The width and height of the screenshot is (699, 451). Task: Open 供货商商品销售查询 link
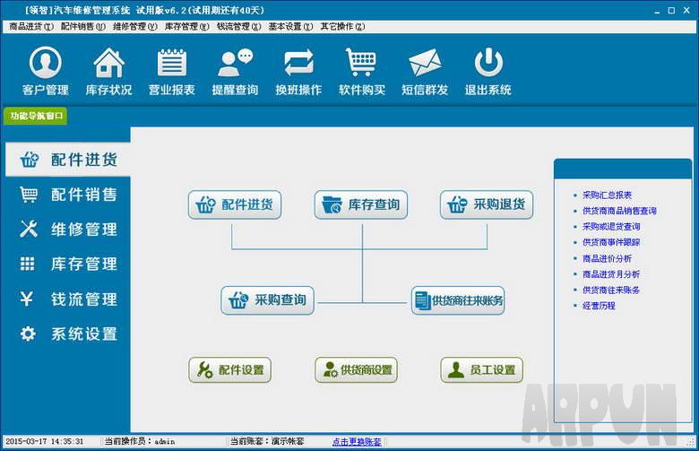619,211
